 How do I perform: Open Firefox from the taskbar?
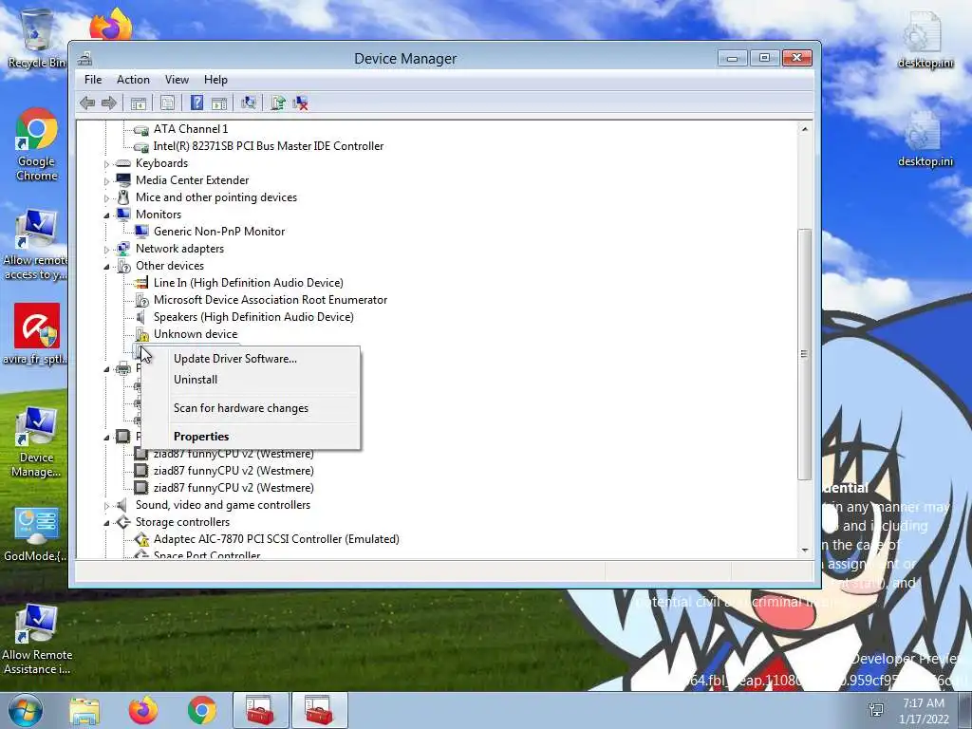tap(143, 711)
